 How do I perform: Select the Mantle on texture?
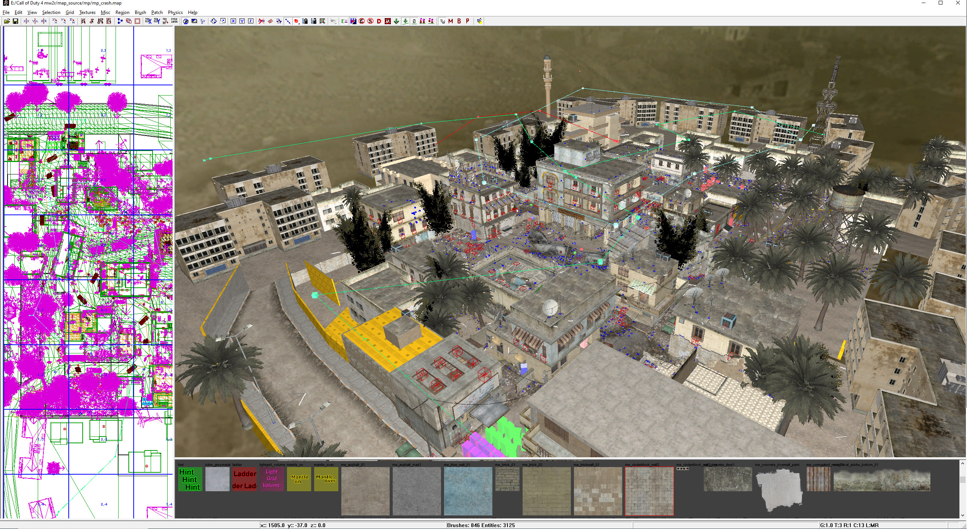299,479
